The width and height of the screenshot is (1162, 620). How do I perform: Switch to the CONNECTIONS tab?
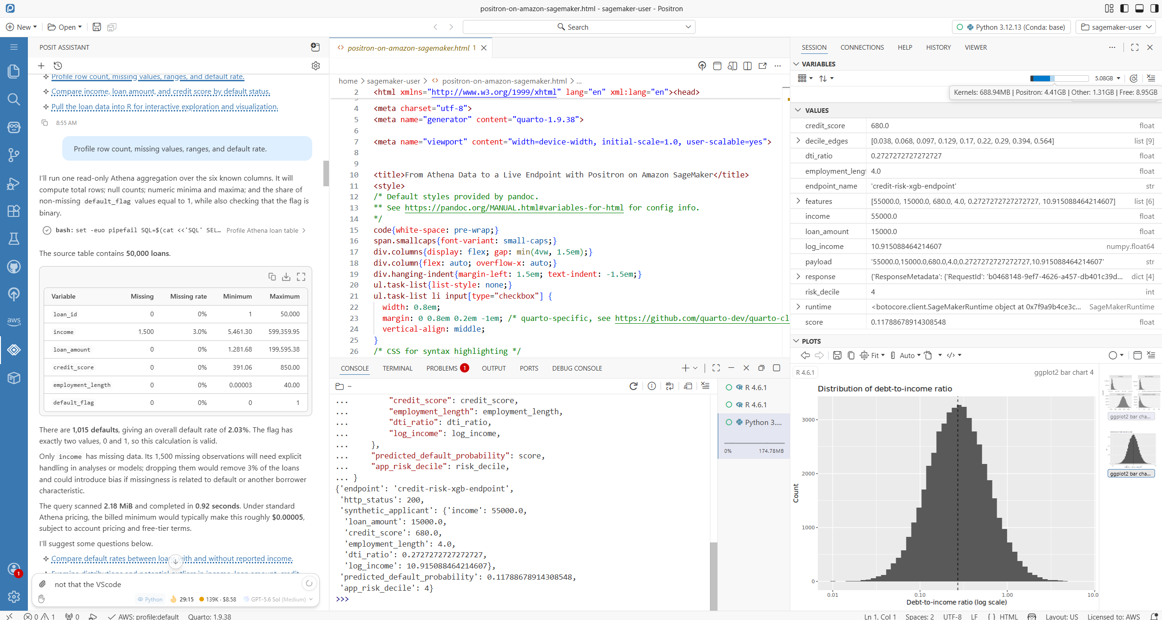click(x=862, y=47)
